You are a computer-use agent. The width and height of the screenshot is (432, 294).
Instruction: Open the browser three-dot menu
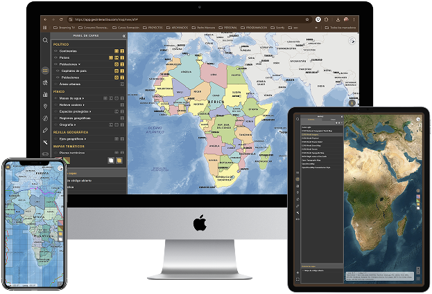(354, 19)
